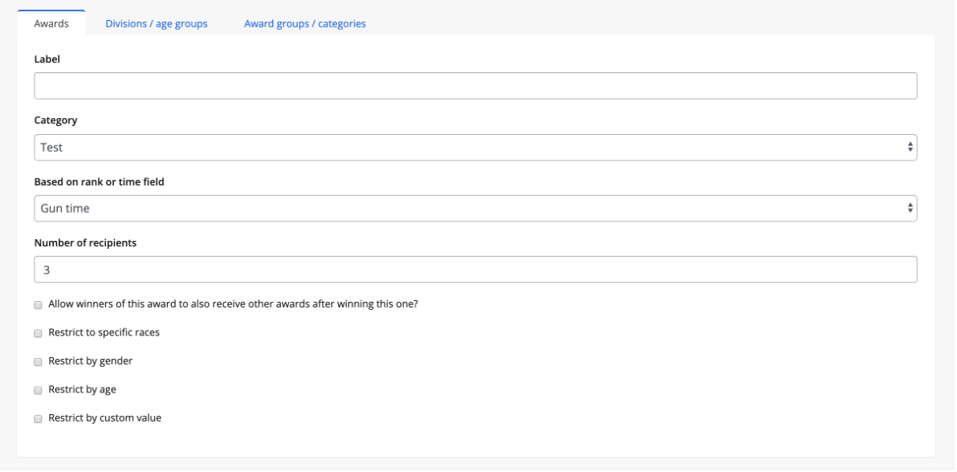Tick the allow winners other awards checkbox
957x472 pixels.
tap(38, 305)
